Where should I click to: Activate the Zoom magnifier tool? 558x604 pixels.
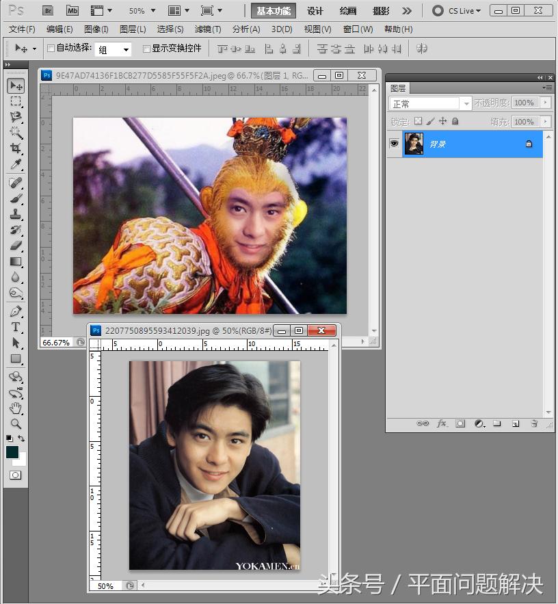[x=16, y=424]
